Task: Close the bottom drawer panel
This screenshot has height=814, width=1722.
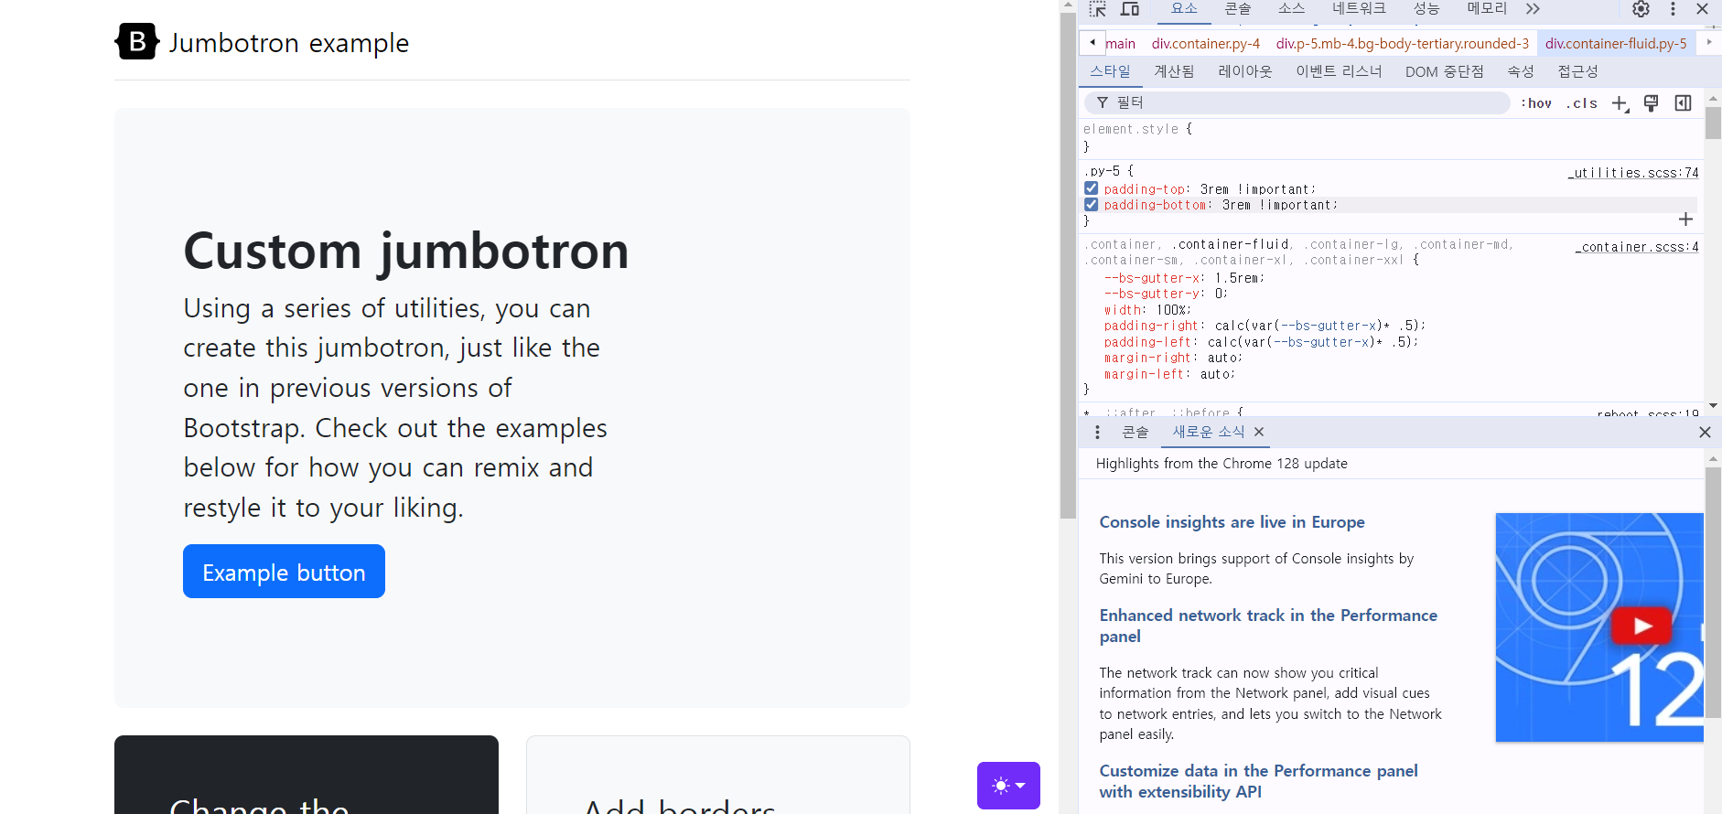Action: (x=1705, y=432)
